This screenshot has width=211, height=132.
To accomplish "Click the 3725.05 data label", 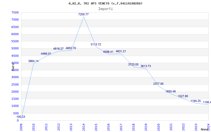I will [133, 64].
